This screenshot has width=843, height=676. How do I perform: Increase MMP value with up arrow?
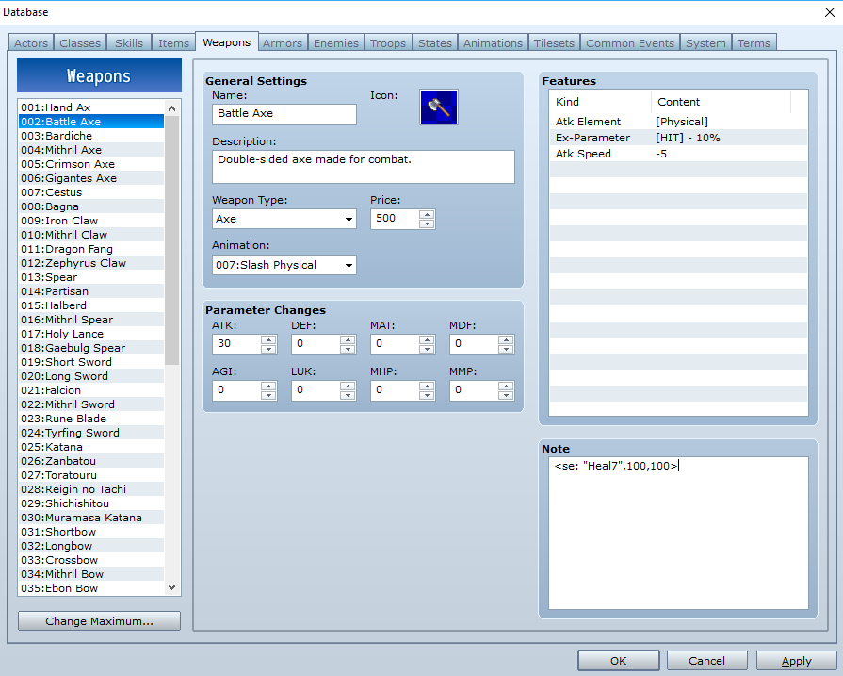[x=506, y=386]
